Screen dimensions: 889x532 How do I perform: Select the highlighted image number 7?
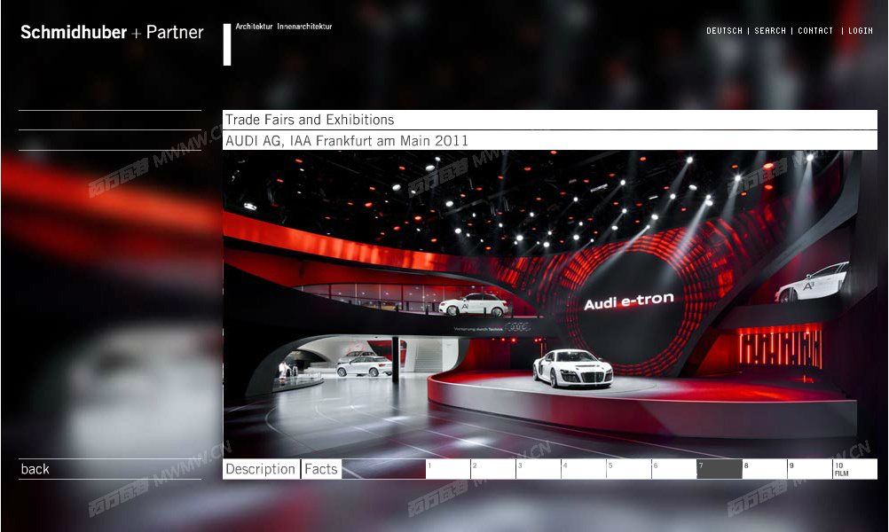click(720, 469)
